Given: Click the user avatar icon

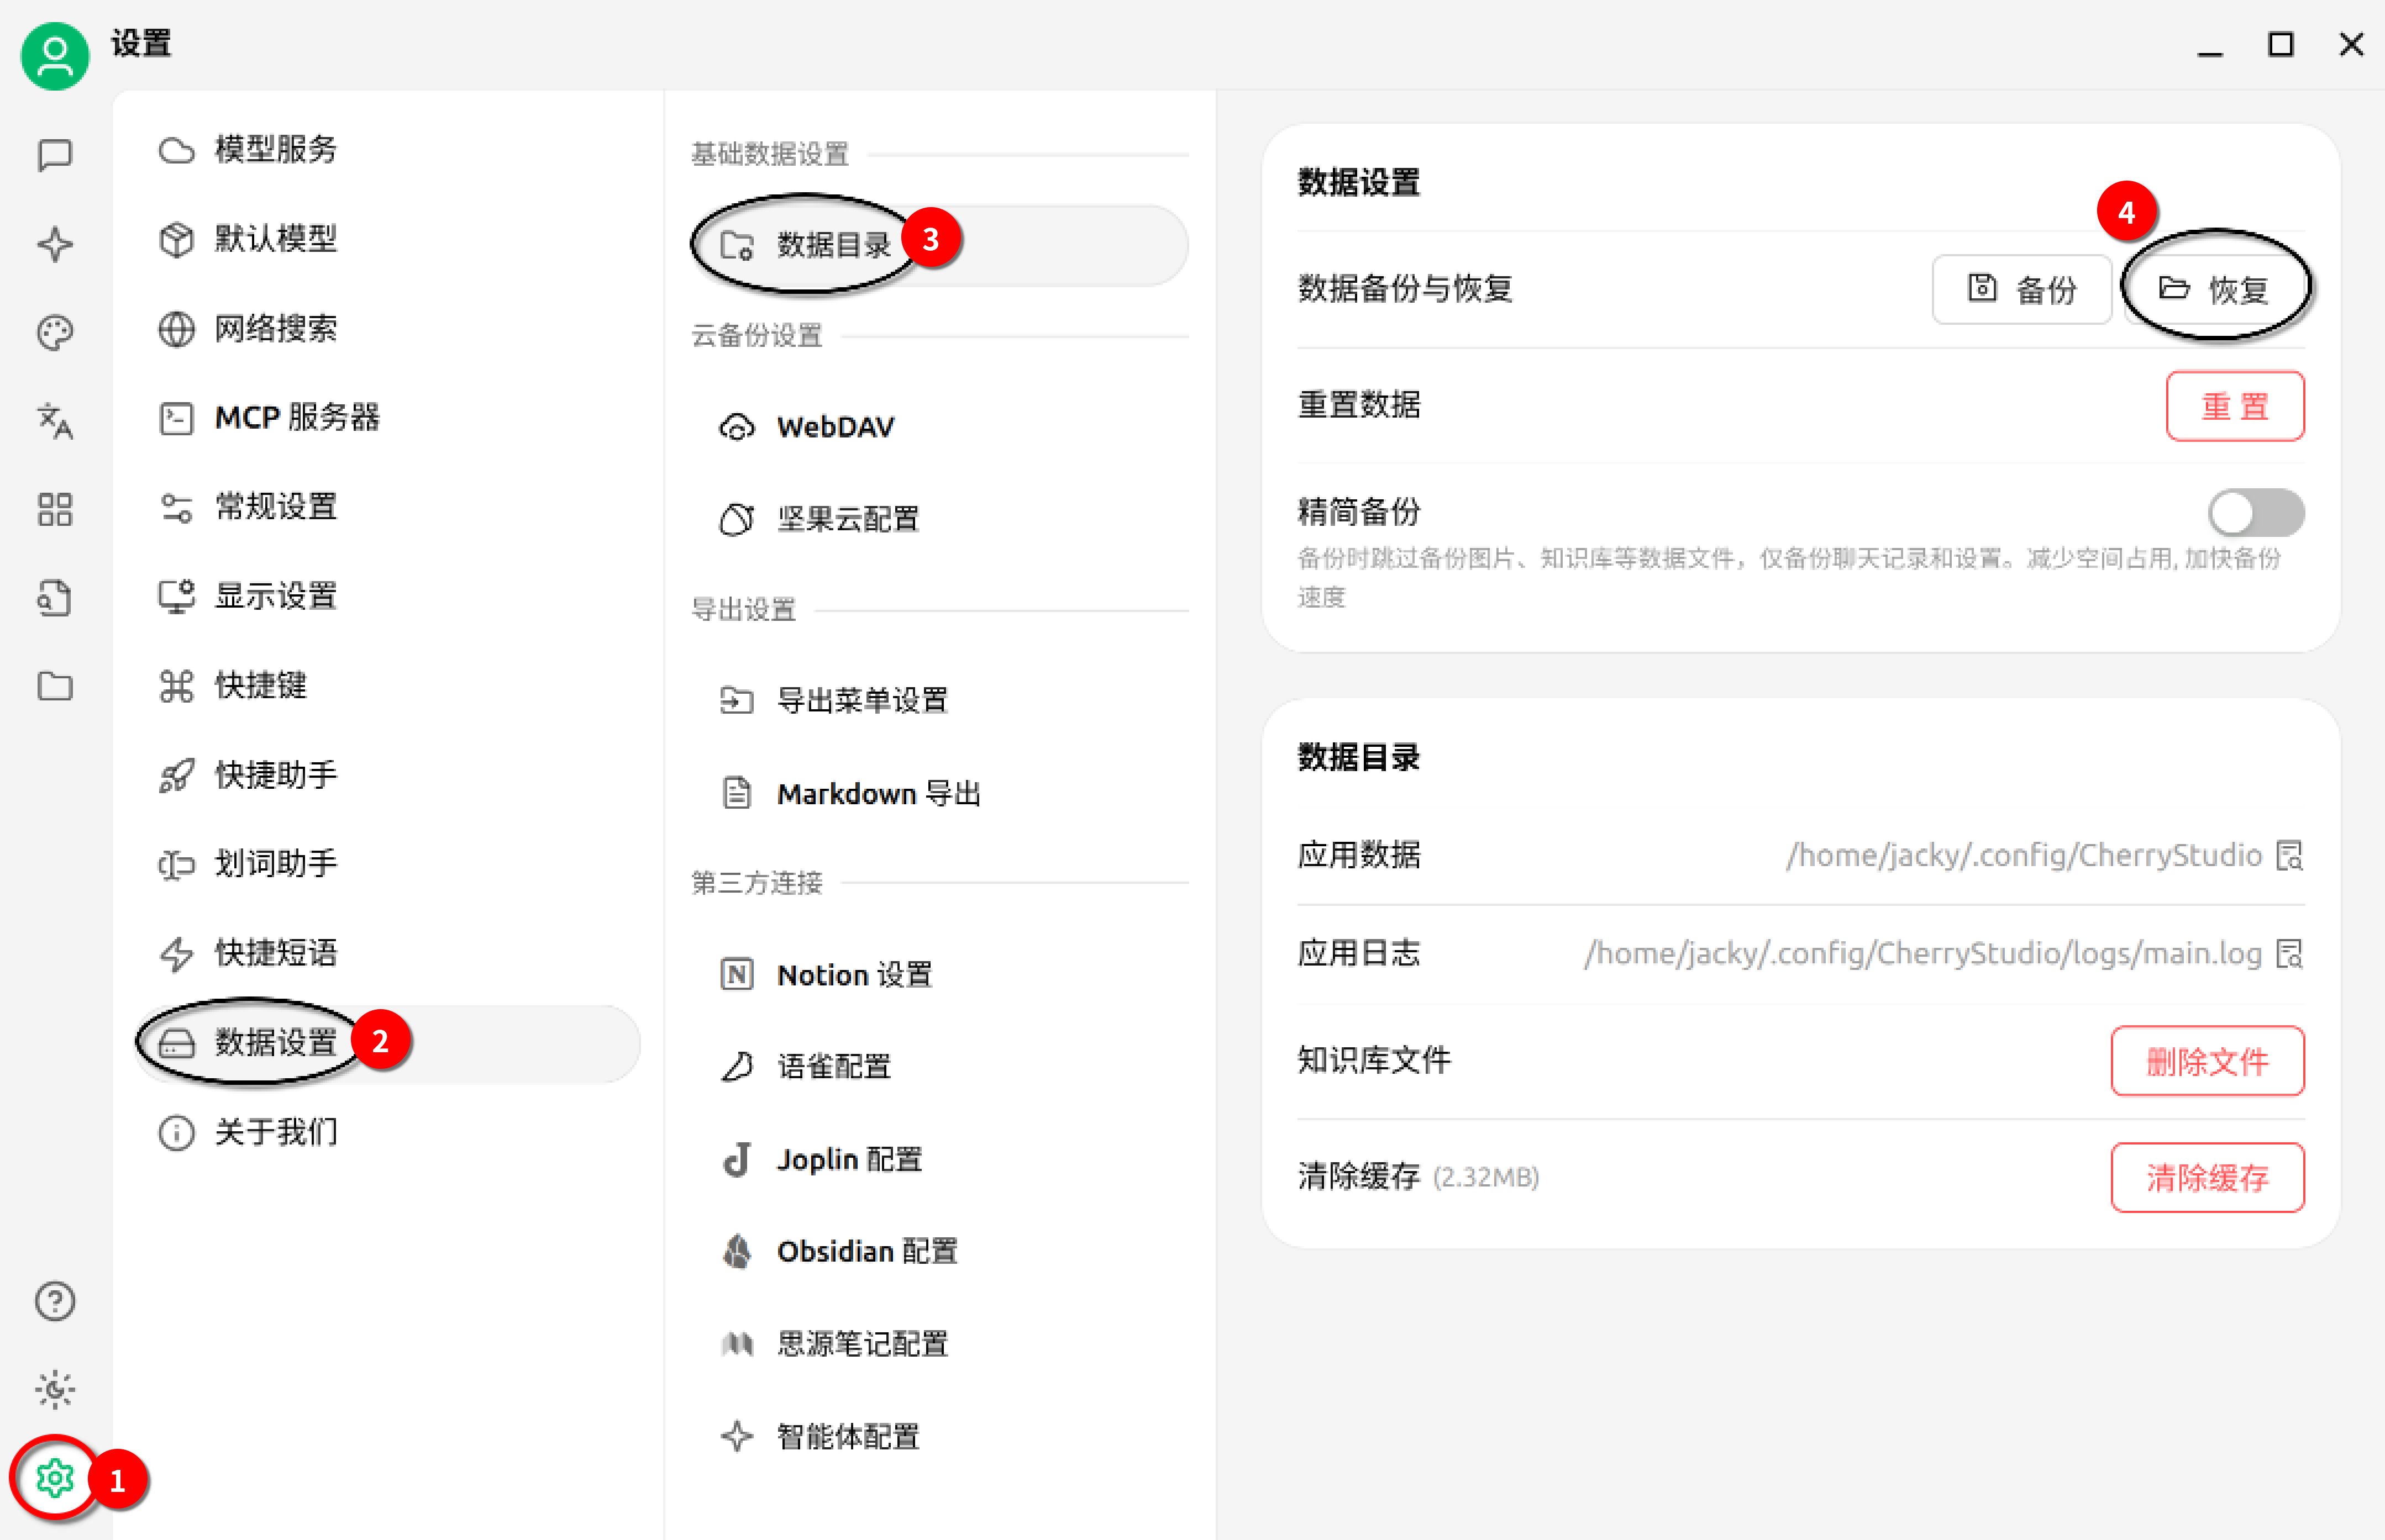Looking at the screenshot, I should pyautogui.click(x=55, y=55).
